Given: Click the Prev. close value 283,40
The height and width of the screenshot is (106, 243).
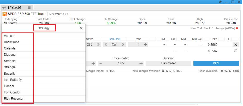Looking at the screenshot, I should tap(231, 23).
